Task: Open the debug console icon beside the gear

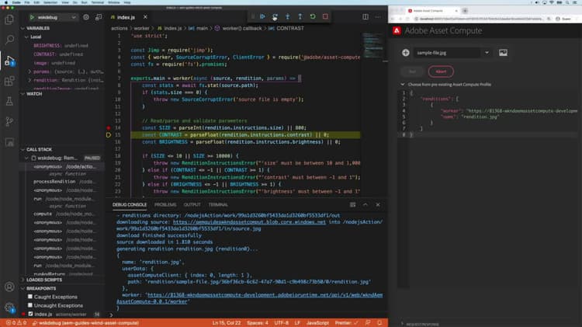Action: point(99,17)
